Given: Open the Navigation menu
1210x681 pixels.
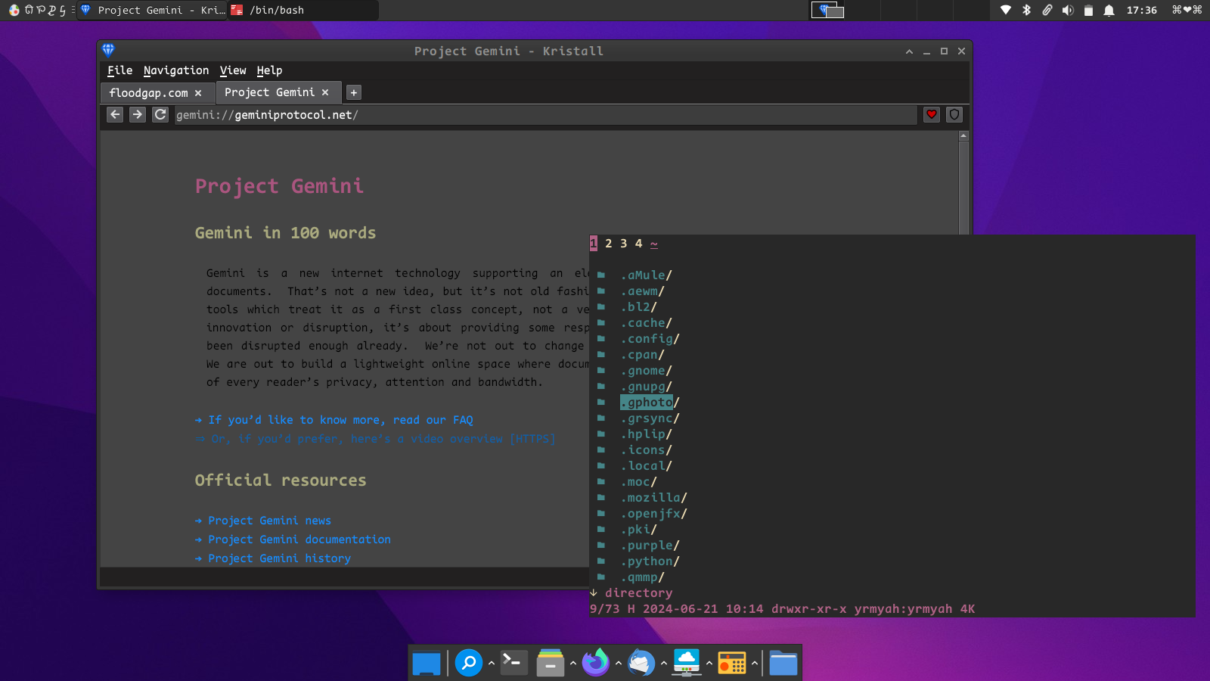Looking at the screenshot, I should (x=175, y=70).
